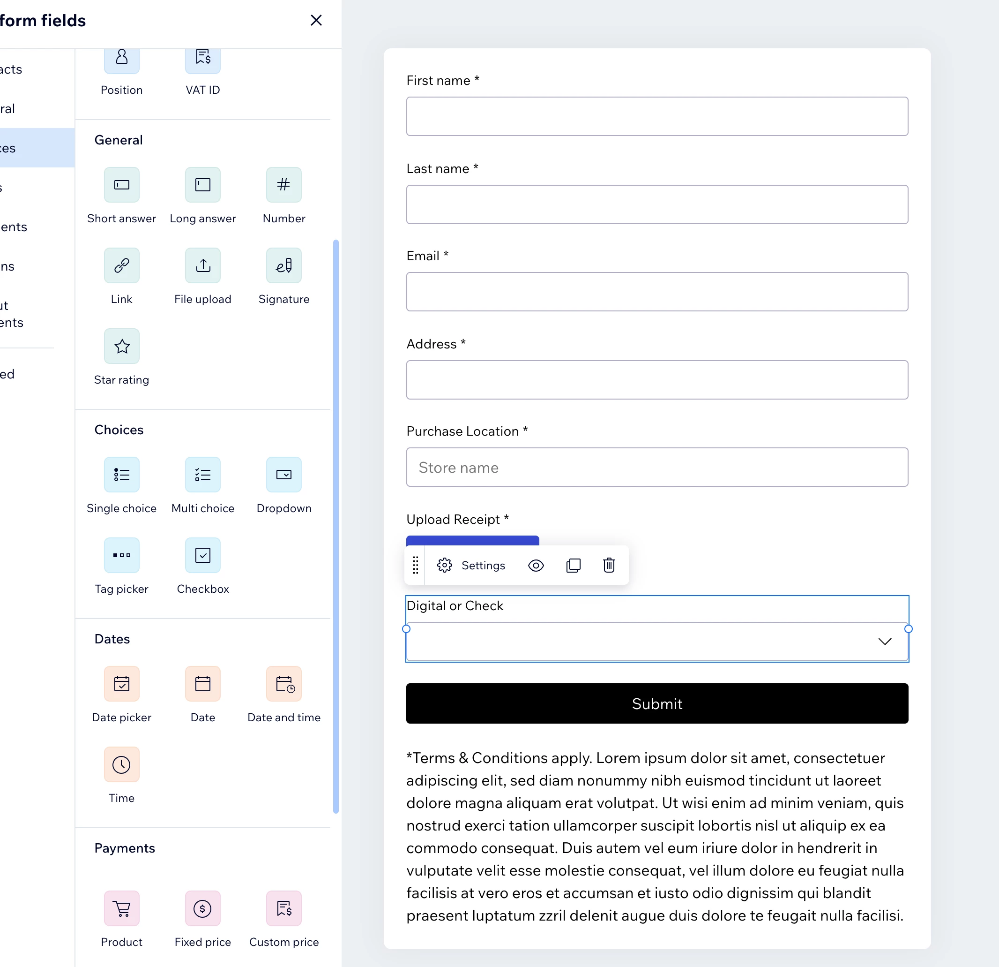
Task: Click the First name input field
Action: click(657, 116)
